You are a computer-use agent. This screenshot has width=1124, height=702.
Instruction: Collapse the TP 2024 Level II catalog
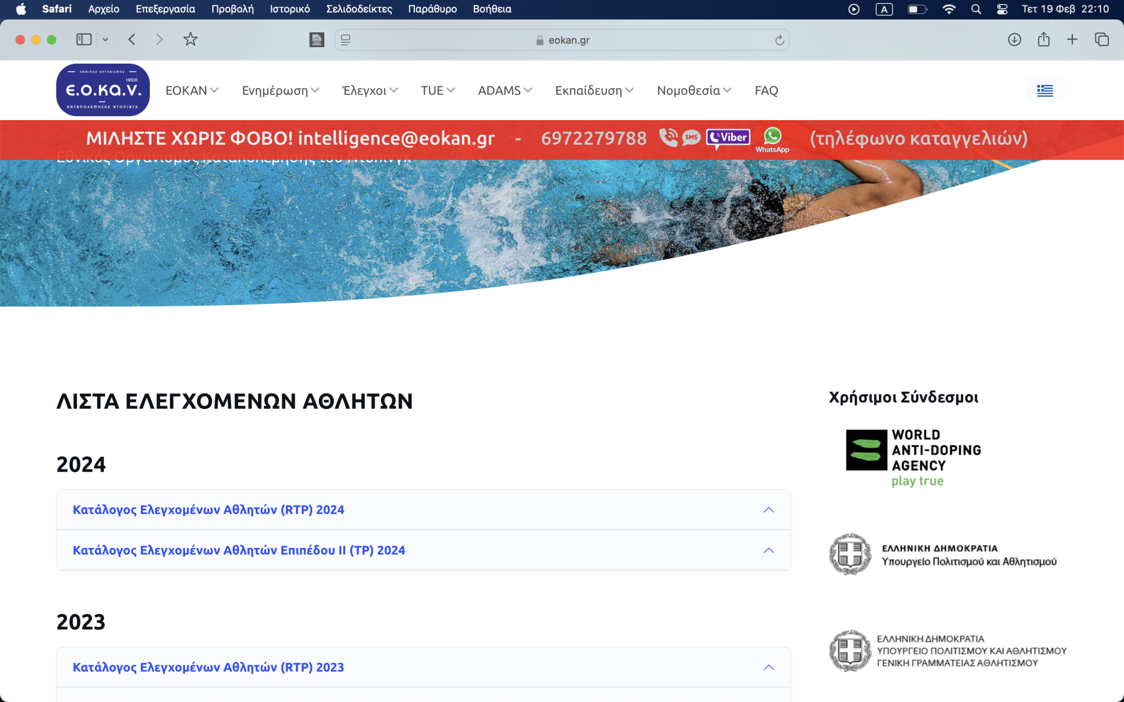tap(768, 550)
